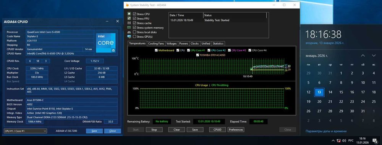Show hidden system tray icons
Screen dimensions: 382x145
click(x=333, y=140)
